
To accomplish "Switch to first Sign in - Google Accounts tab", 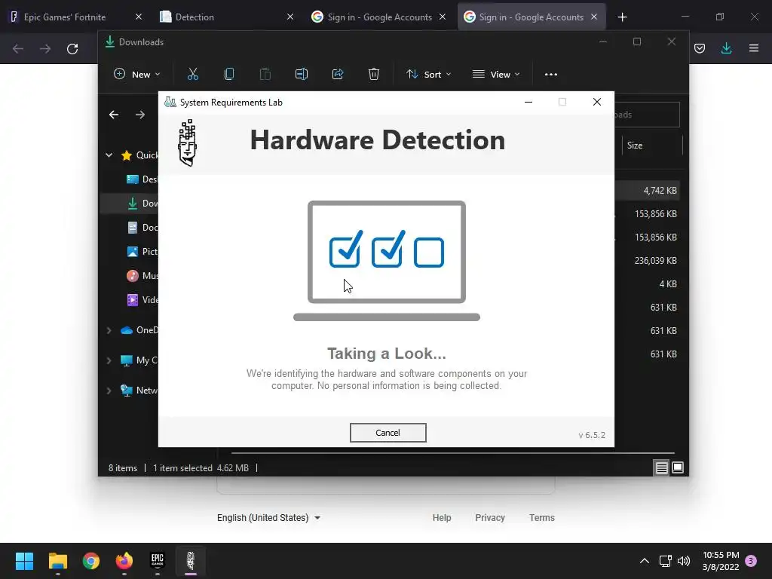I will [x=379, y=17].
